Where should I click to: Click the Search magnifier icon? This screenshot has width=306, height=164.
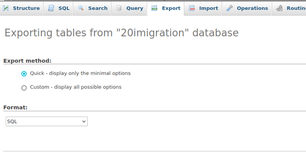[x=81, y=8]
